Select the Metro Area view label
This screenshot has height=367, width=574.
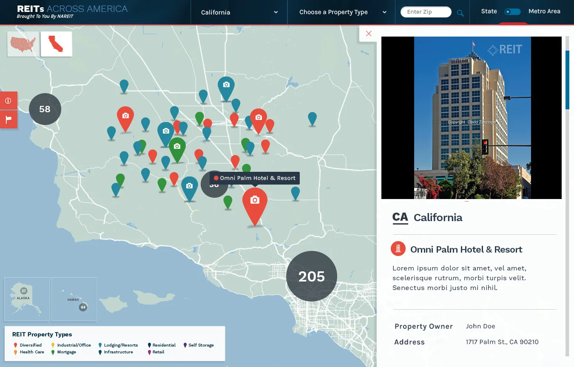pyautogui.click(x=544, y=11)
